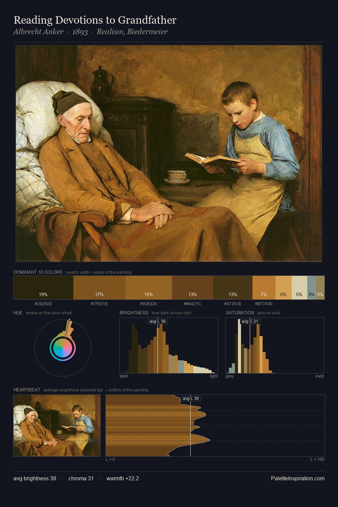Click the avg brightness 39 footer stat
Viewport: 338px width, 507px height.
click(35, 479)
